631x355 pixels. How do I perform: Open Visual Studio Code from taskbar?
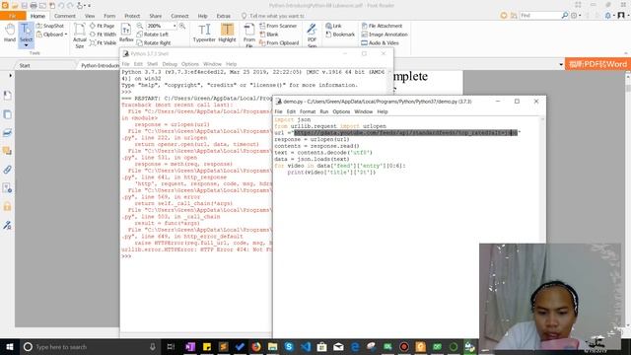[306, 346]
